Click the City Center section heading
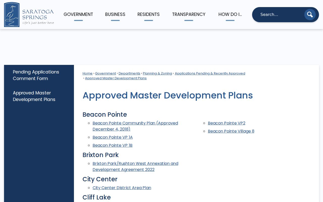The image size is (323, 202). tap(100, 179)
